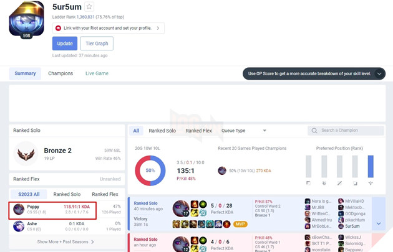
Task: Click the first item in Victory match build
Action: [x=177, y=224]
